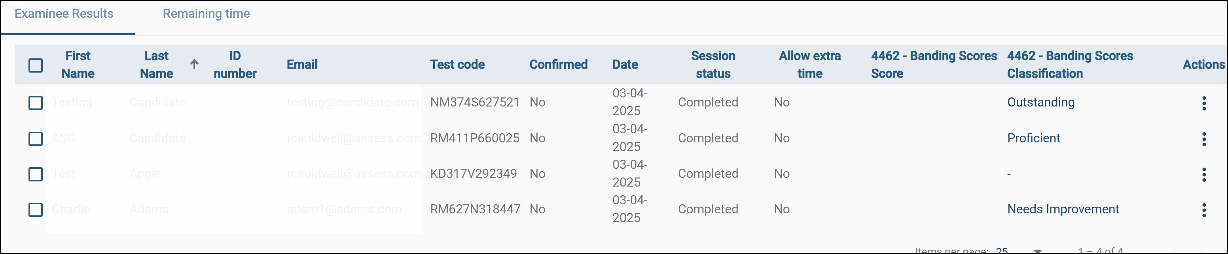Toggle the select-all header checkbox
Screen dimensions: 1228x254
tap(36, 65)
